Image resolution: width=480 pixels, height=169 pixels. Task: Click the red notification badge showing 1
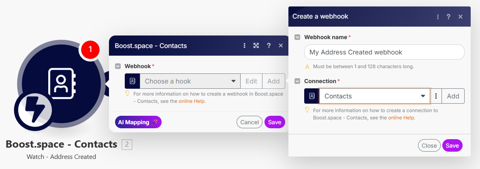[90, 49]
